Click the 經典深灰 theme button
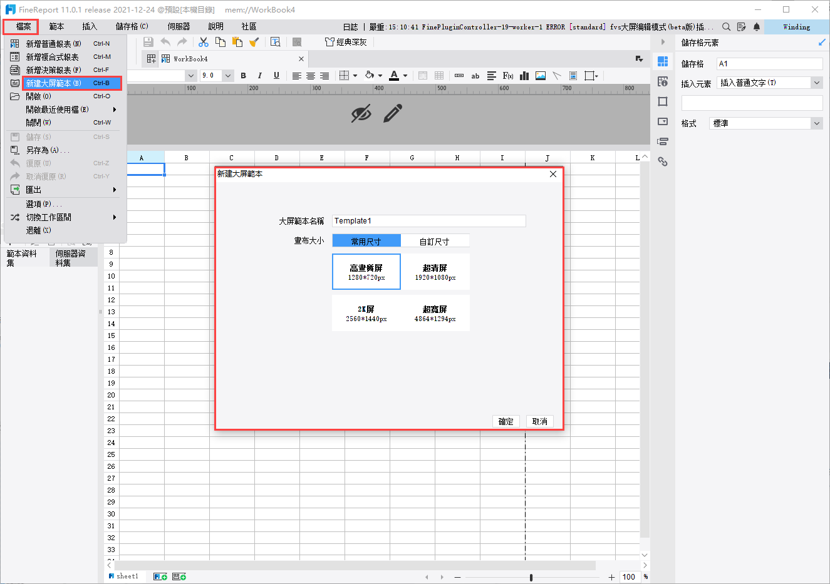This screenshot has height=584, width=830. [x=346, y=42]
